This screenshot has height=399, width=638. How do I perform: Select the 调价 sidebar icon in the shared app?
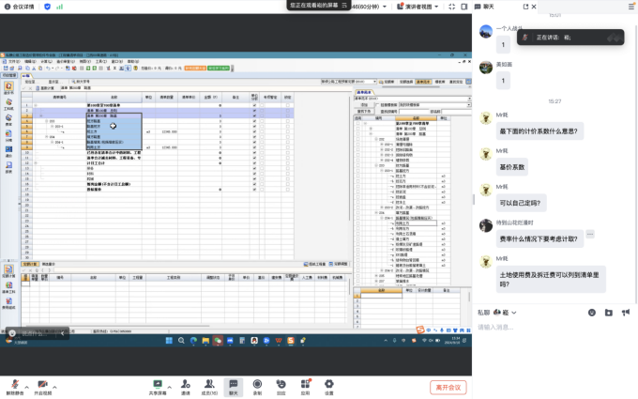pyautogui.click(x=9, y=151)
